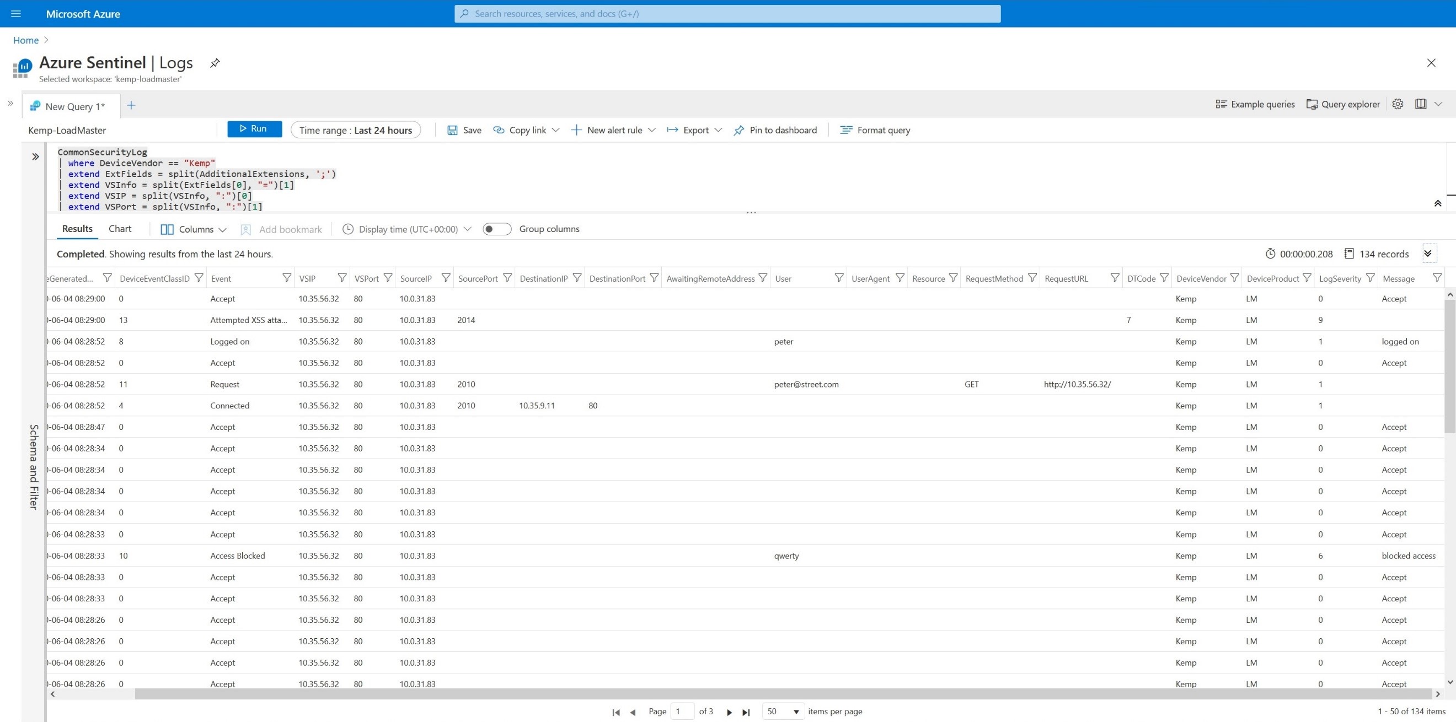Click the filter icon on LogSeverity column
Image resolution: width=1456 pixels, height=722 pixels.
(x=1370, y=278)
